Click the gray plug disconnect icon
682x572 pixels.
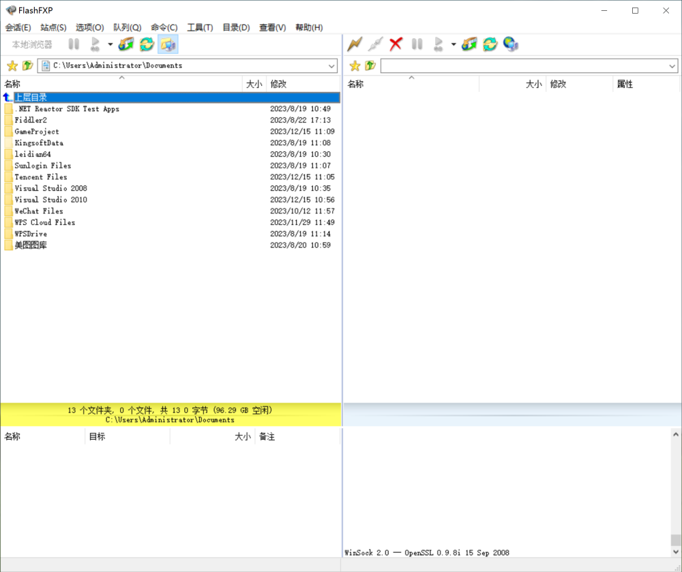(x=375, y=44)
